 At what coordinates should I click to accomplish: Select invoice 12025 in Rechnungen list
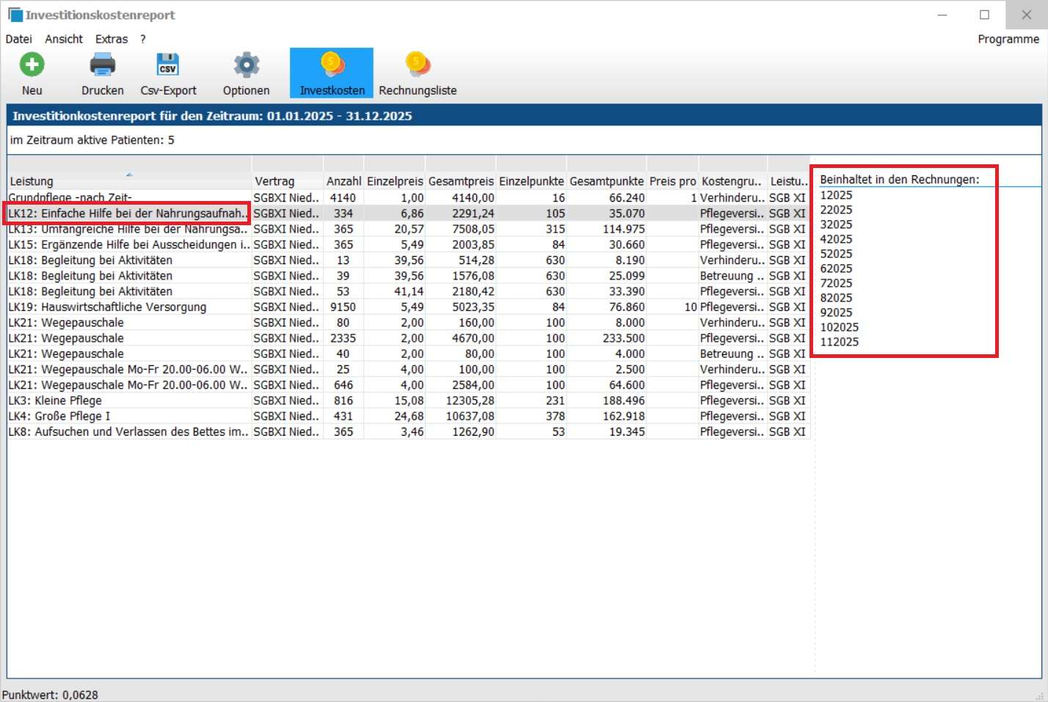[x=836, y=195]
